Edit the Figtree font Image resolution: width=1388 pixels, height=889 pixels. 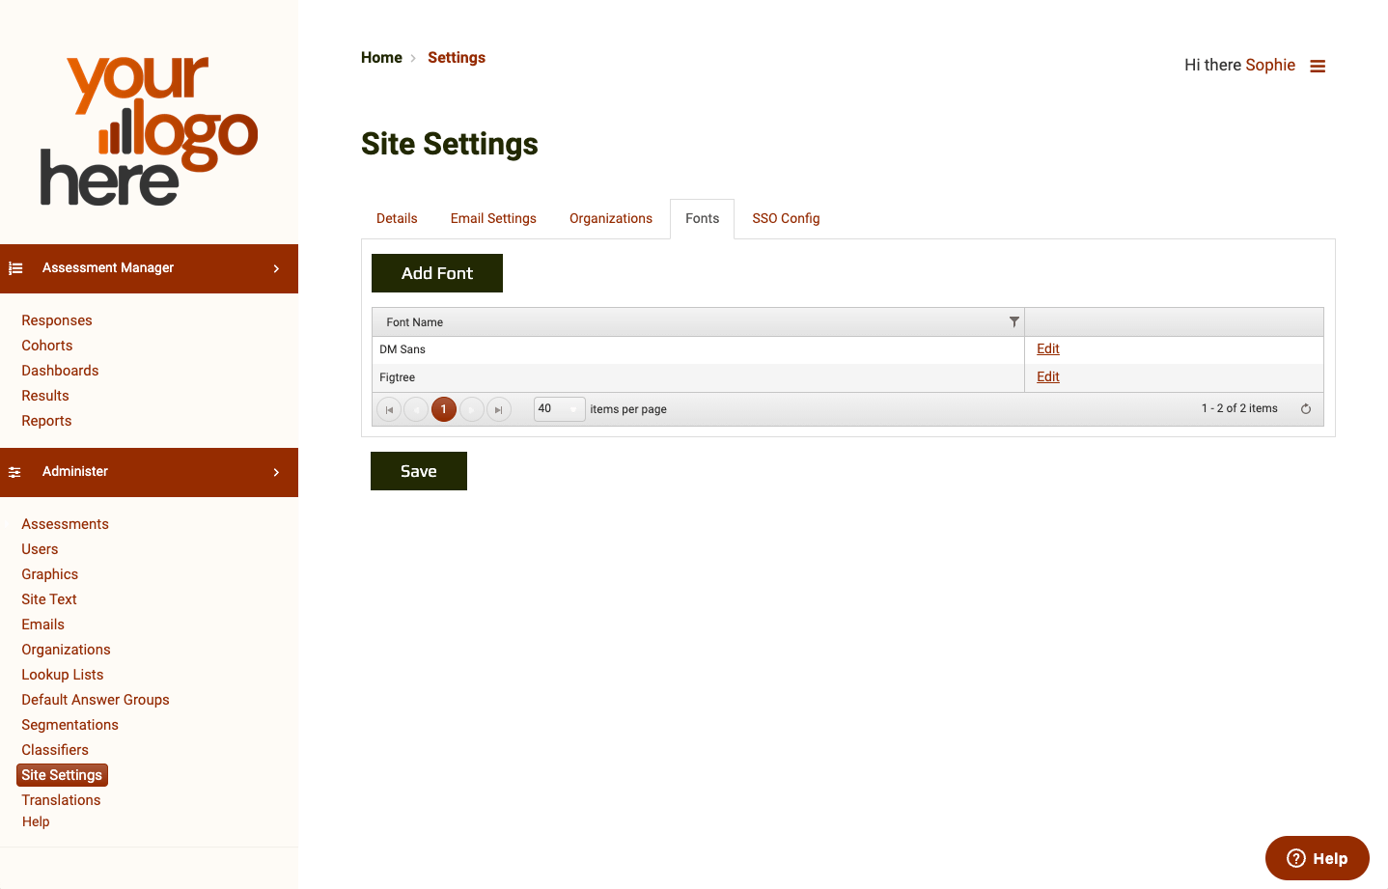point(1047,376)
